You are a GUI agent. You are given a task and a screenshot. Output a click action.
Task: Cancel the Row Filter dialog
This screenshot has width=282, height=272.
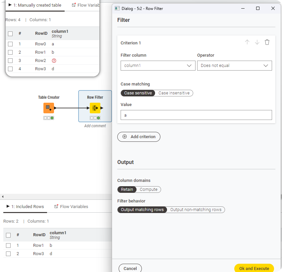pos(130,268)
